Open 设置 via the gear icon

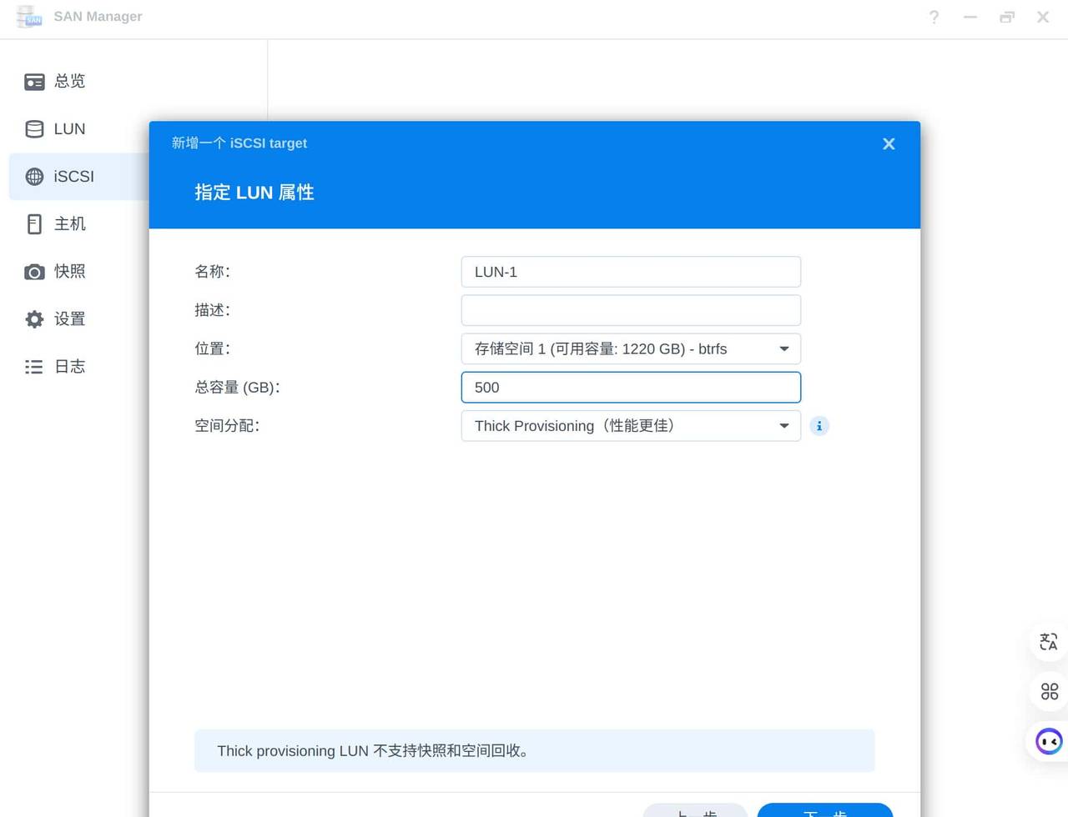(33, 318)
